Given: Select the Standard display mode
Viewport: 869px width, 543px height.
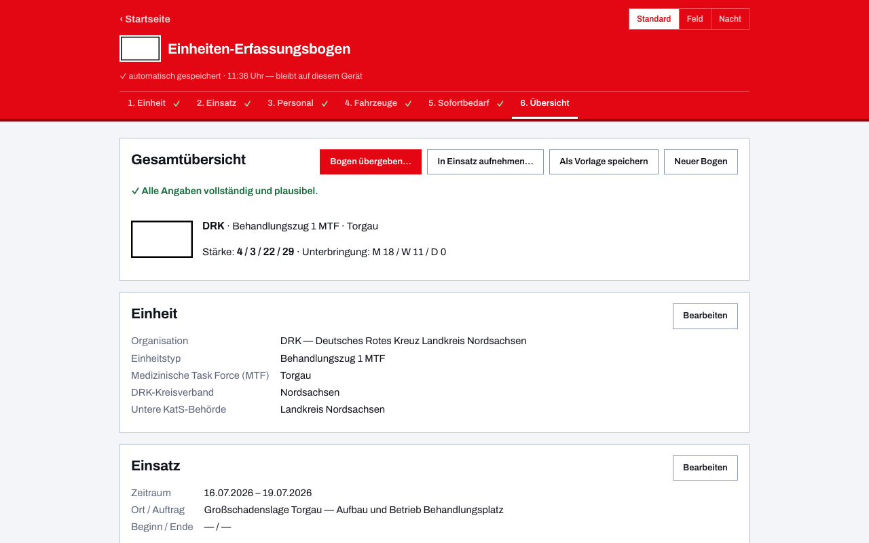Looking at the screenshot, I should [x=654, y=19].
